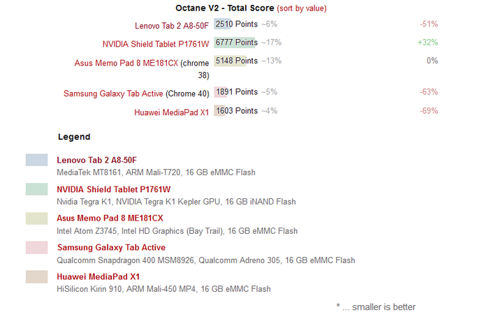Open the Asus Memo Pad 8 ME181CX chart link

126,63
